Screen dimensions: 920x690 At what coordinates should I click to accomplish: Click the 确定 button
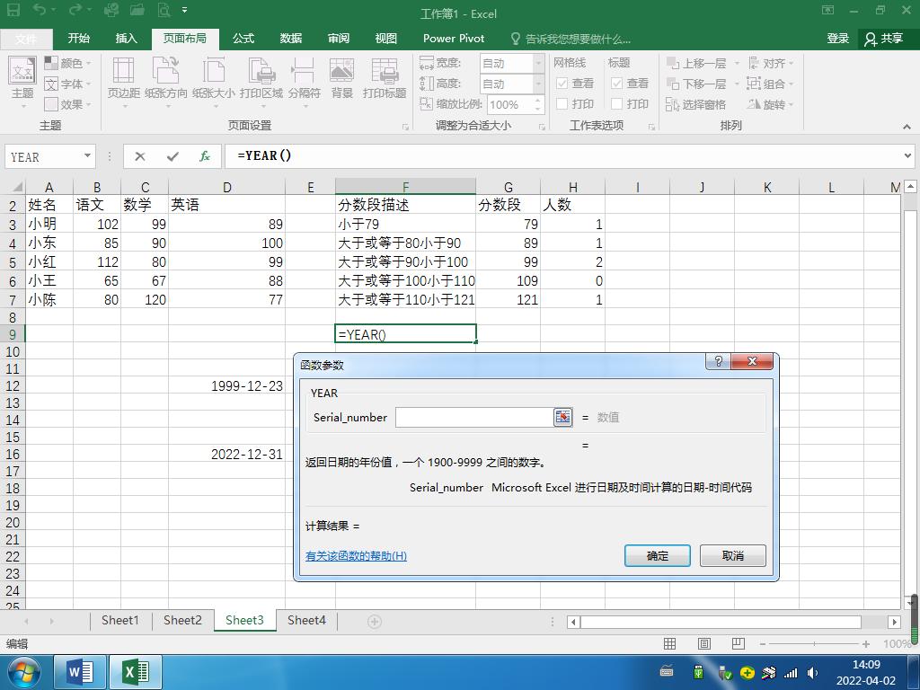657,555
